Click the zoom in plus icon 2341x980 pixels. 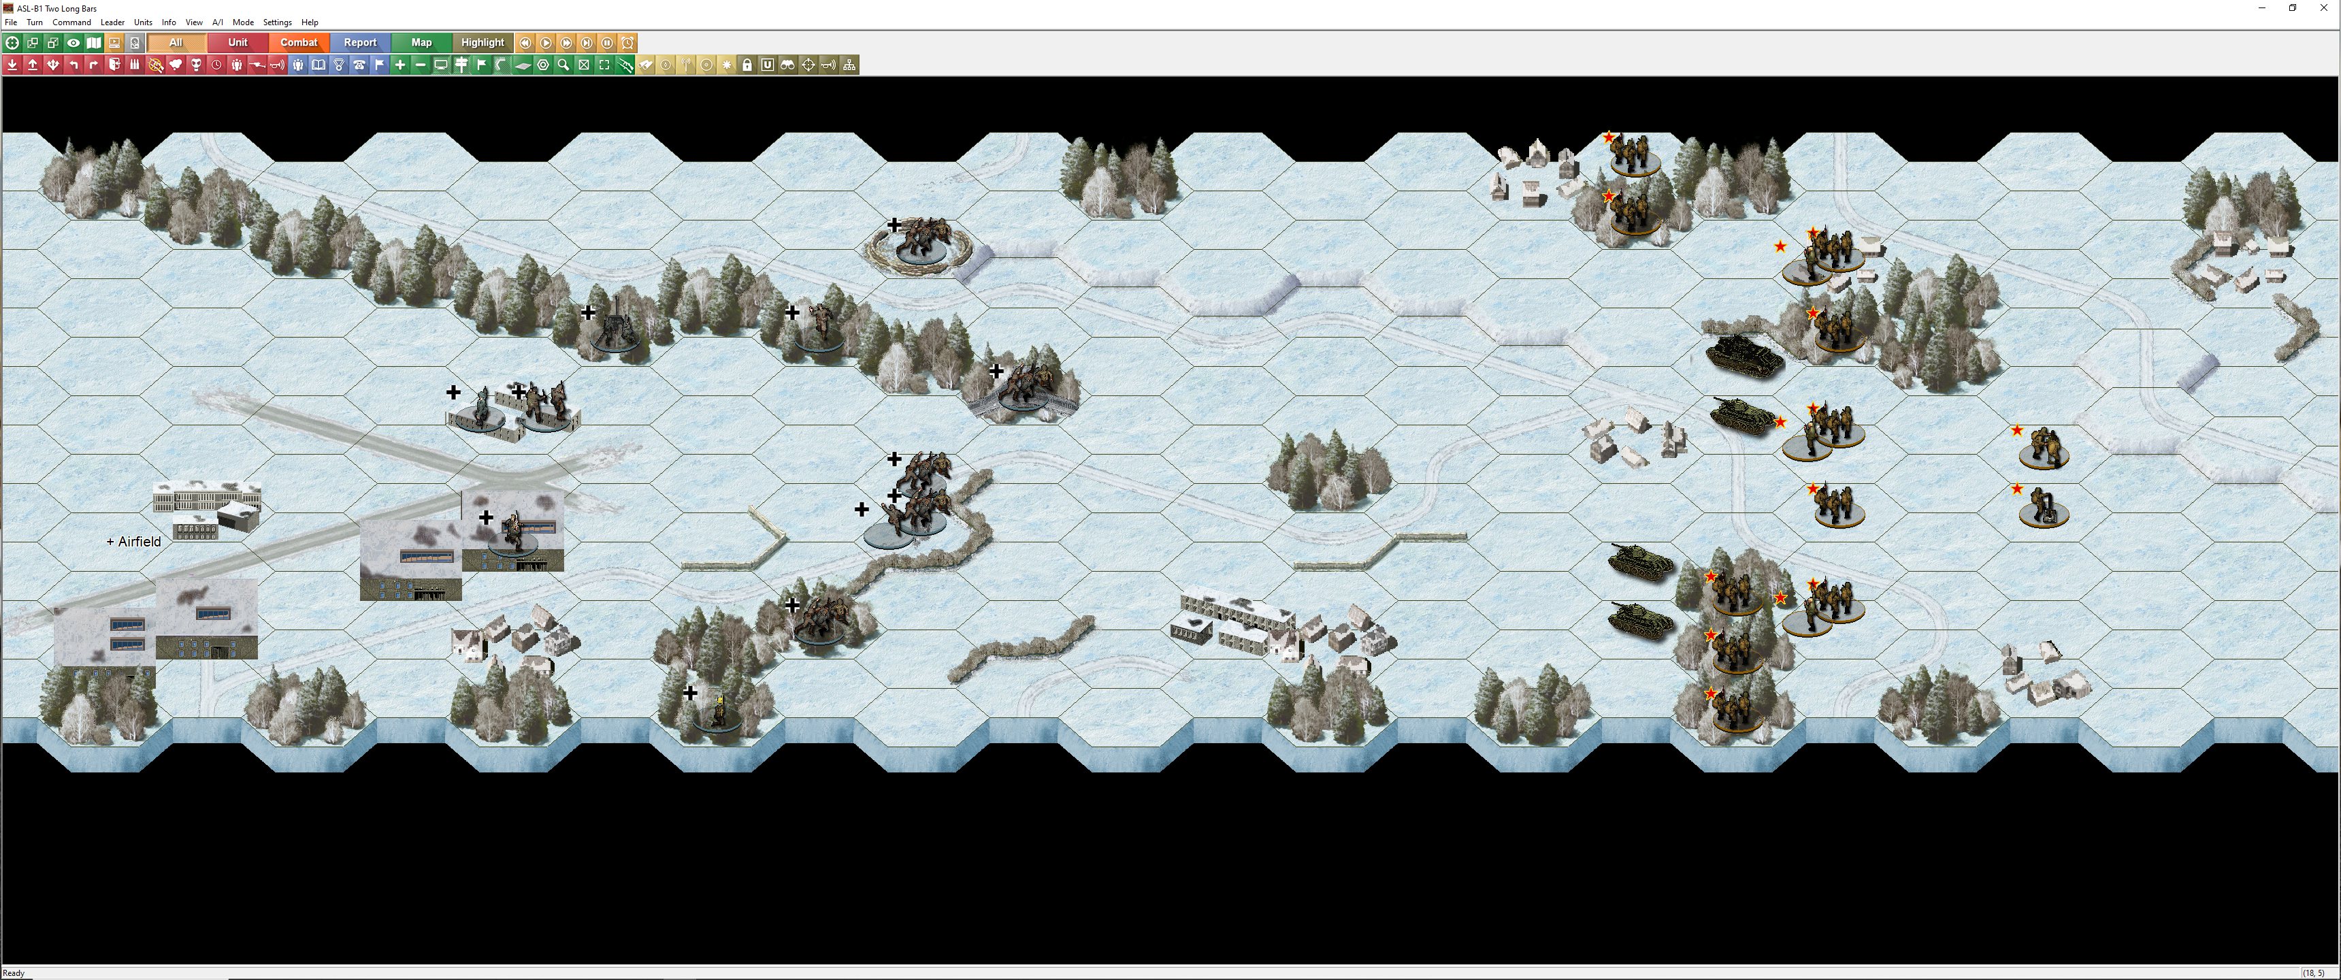tap(400, 65)
